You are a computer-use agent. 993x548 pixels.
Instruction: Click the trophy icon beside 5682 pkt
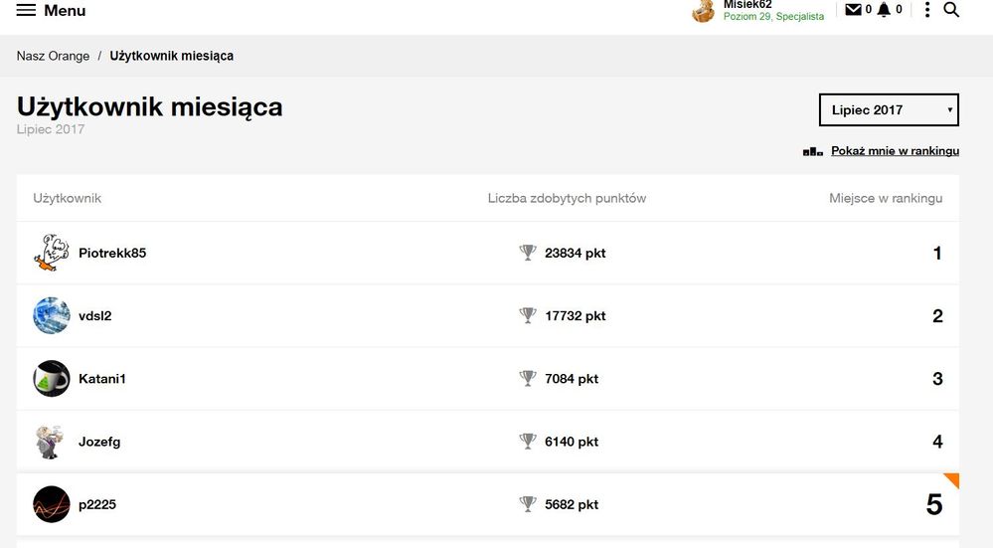[x=528, y=504]
